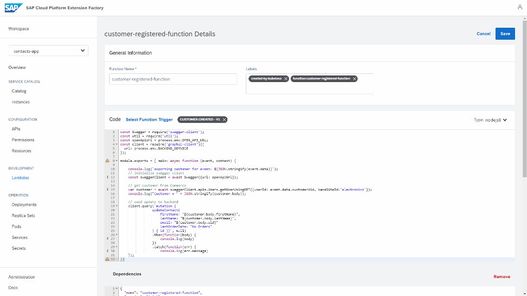
Task: Save the function details
Action: point(505,34)
